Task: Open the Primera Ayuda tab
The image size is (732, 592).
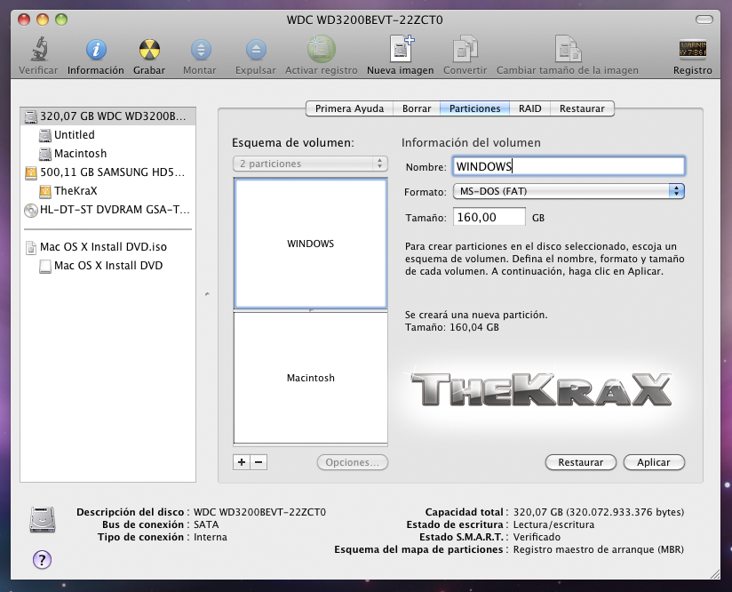Action: tap(349, 108)
